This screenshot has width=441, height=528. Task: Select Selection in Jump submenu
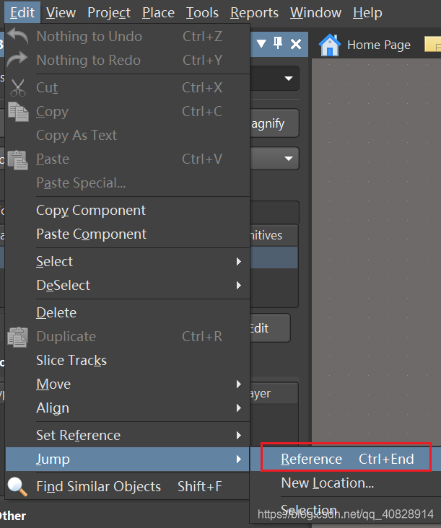click(x=346, y=510)
